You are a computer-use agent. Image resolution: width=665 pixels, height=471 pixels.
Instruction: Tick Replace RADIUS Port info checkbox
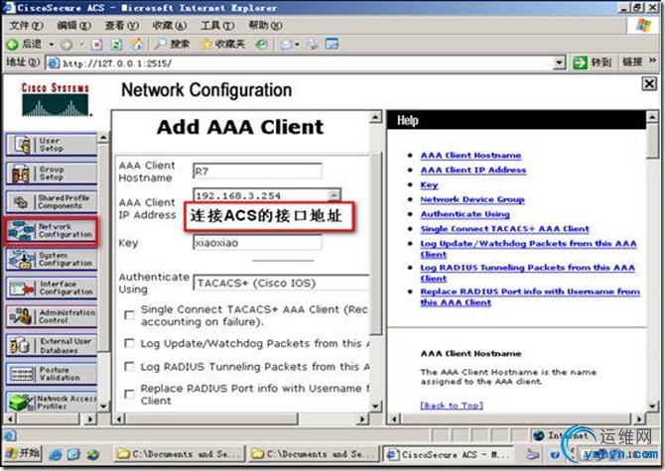pyautogui.click(x=129, y=395)
